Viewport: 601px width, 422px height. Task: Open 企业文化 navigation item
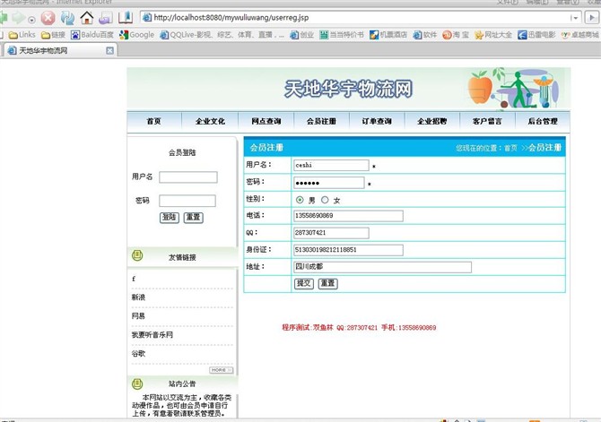210,121
